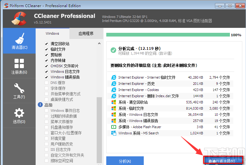Click the 高级 section heading
The image size is (246, 165).
tap(48, 105)
